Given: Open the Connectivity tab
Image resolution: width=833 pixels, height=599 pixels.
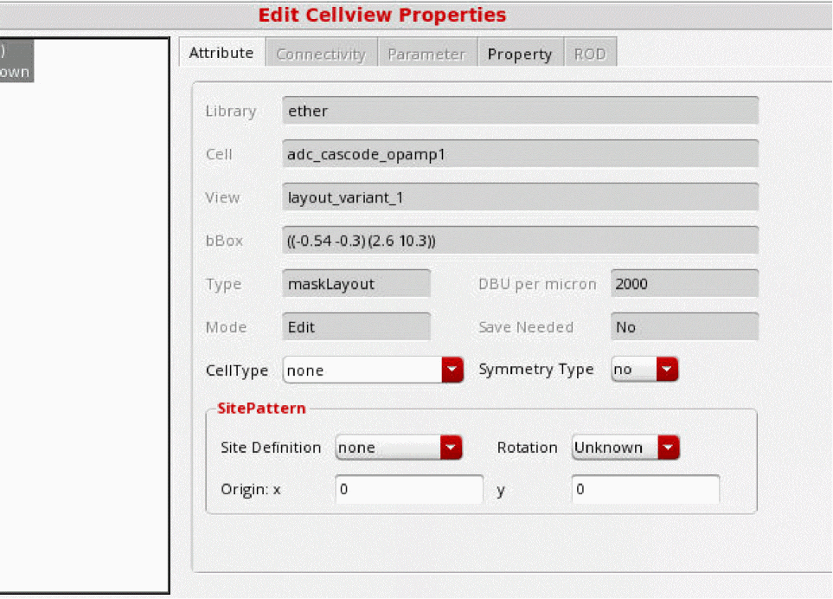Looking at the screenshot, I should [320, 54].
